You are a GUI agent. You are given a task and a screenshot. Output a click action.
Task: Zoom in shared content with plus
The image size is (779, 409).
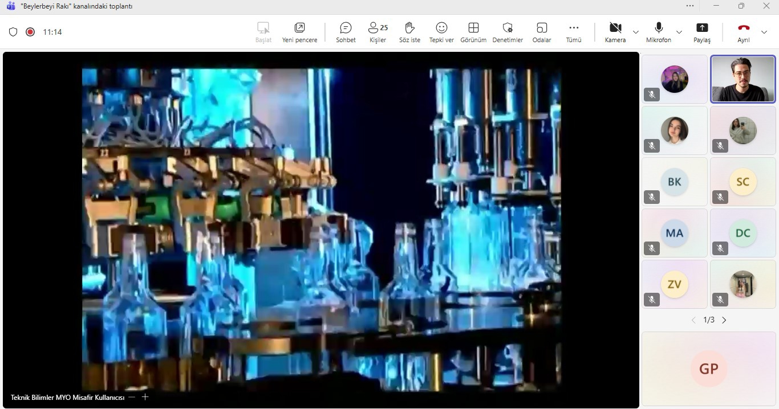tap(145, 397)
